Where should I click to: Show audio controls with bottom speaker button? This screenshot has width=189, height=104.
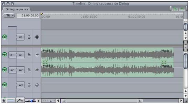point(4,101)
